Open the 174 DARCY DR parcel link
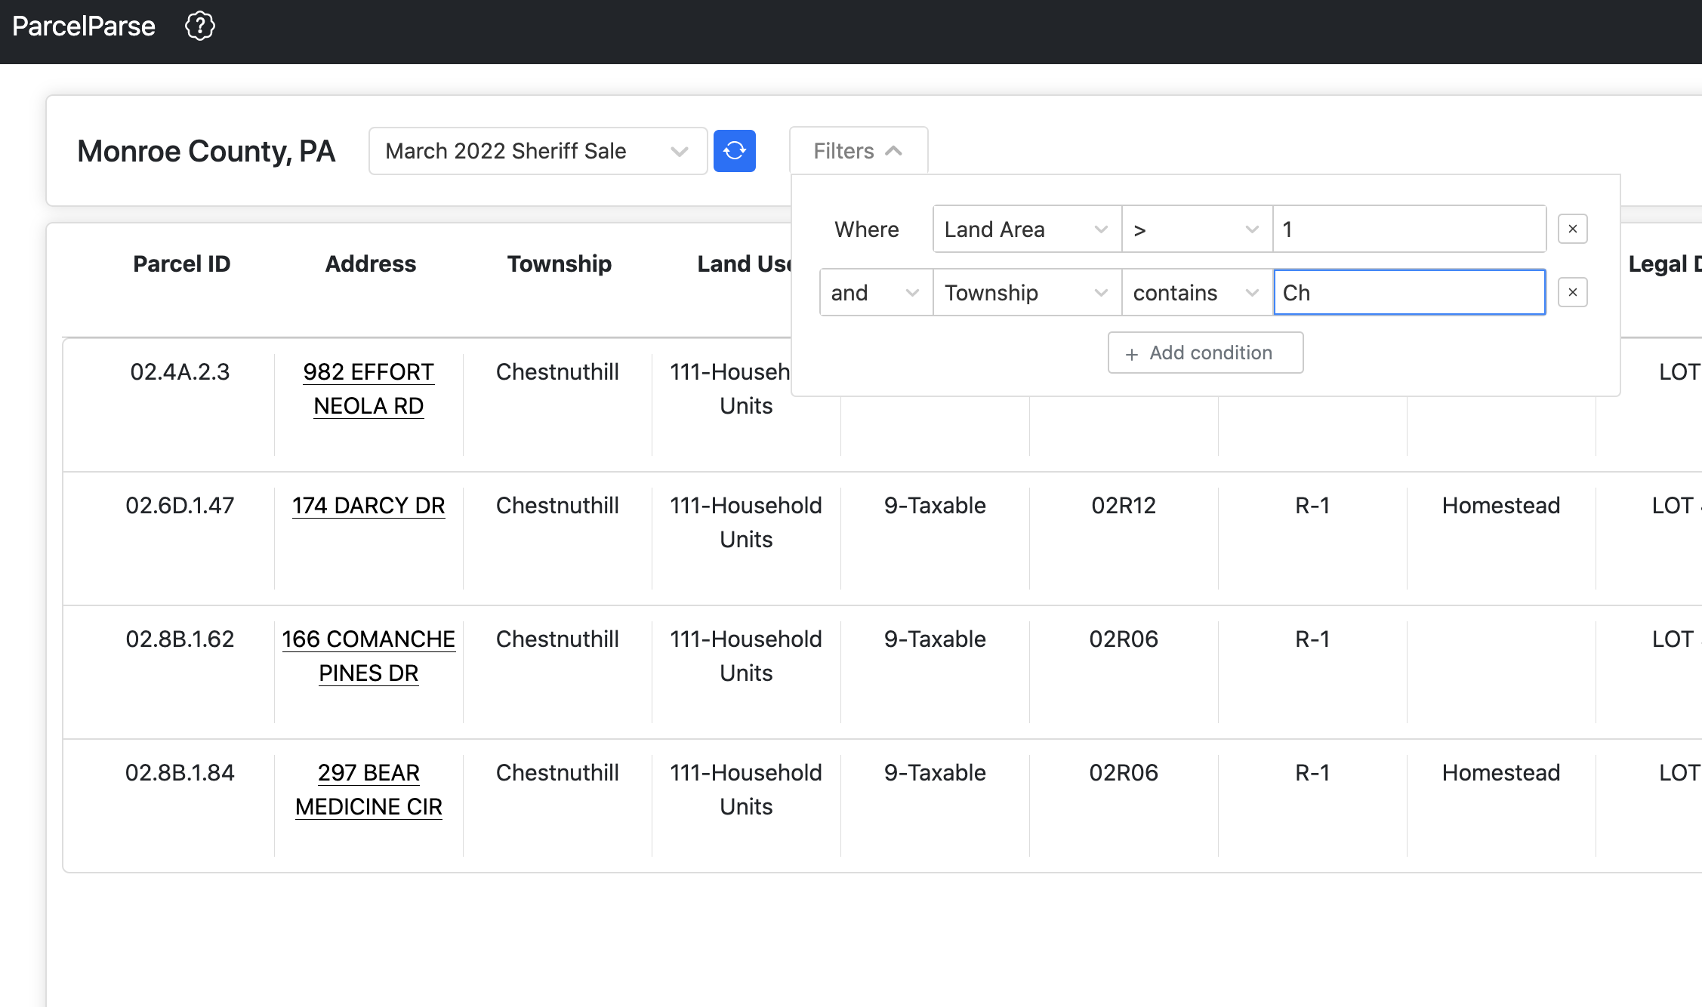Image resolution: width=1702 pixels, height=1007 pixels. pos(368,505)
